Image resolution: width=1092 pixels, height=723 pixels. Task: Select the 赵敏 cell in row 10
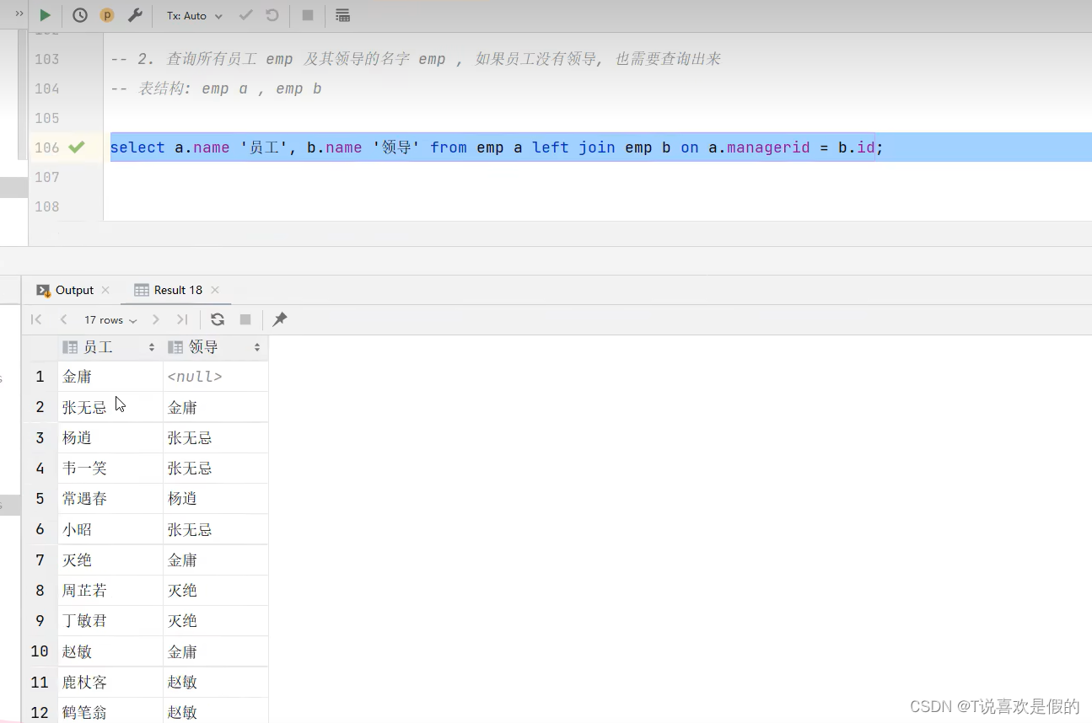coord(110,652)
